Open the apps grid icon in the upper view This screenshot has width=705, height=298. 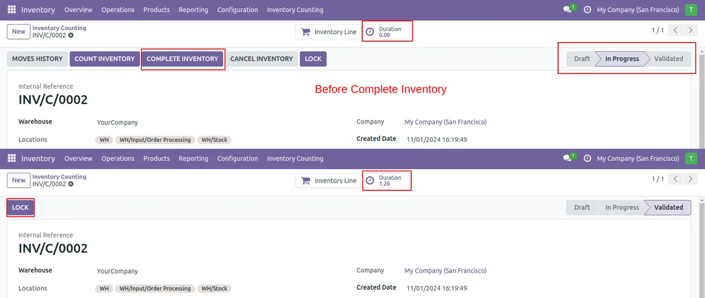(12, 9)
